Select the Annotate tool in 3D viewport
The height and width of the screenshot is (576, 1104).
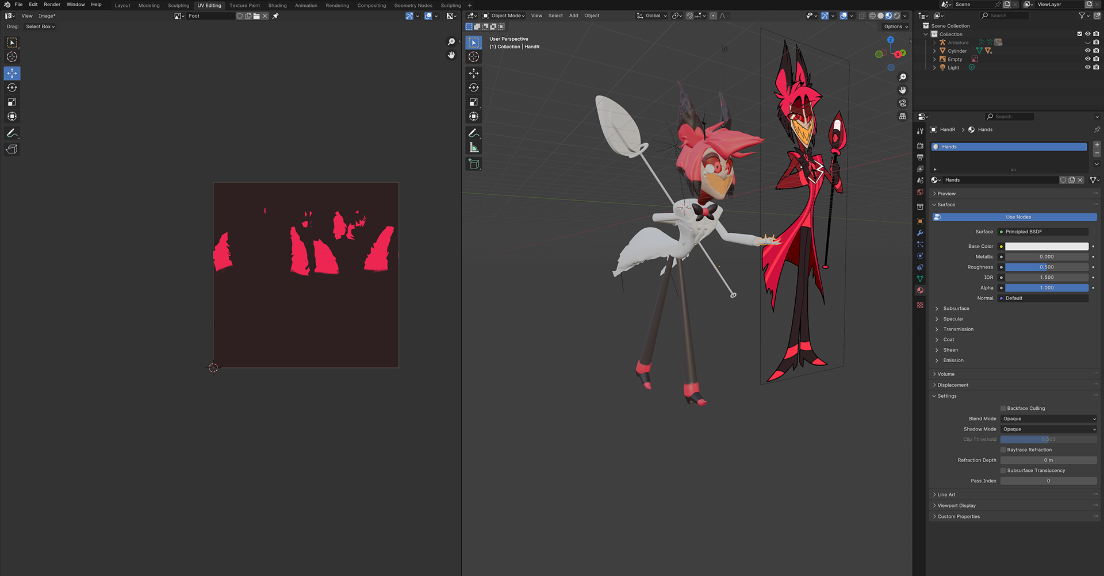pyautogui.click(x=474, y=133)
